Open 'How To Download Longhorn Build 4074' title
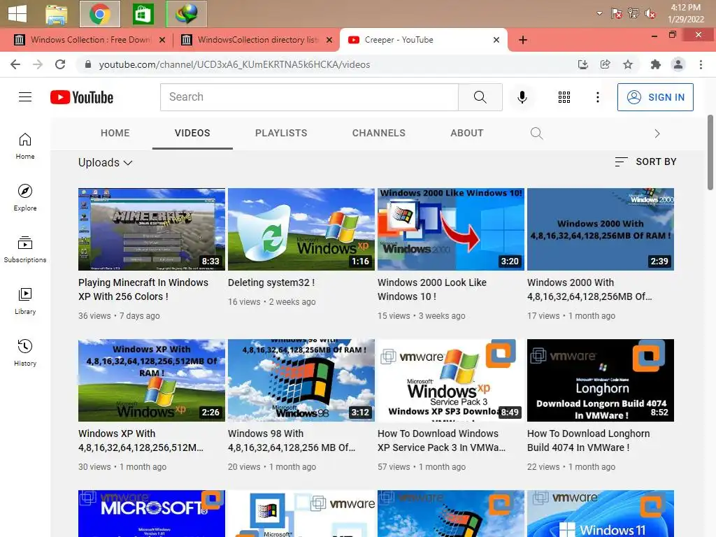 [x=588, y=441]
